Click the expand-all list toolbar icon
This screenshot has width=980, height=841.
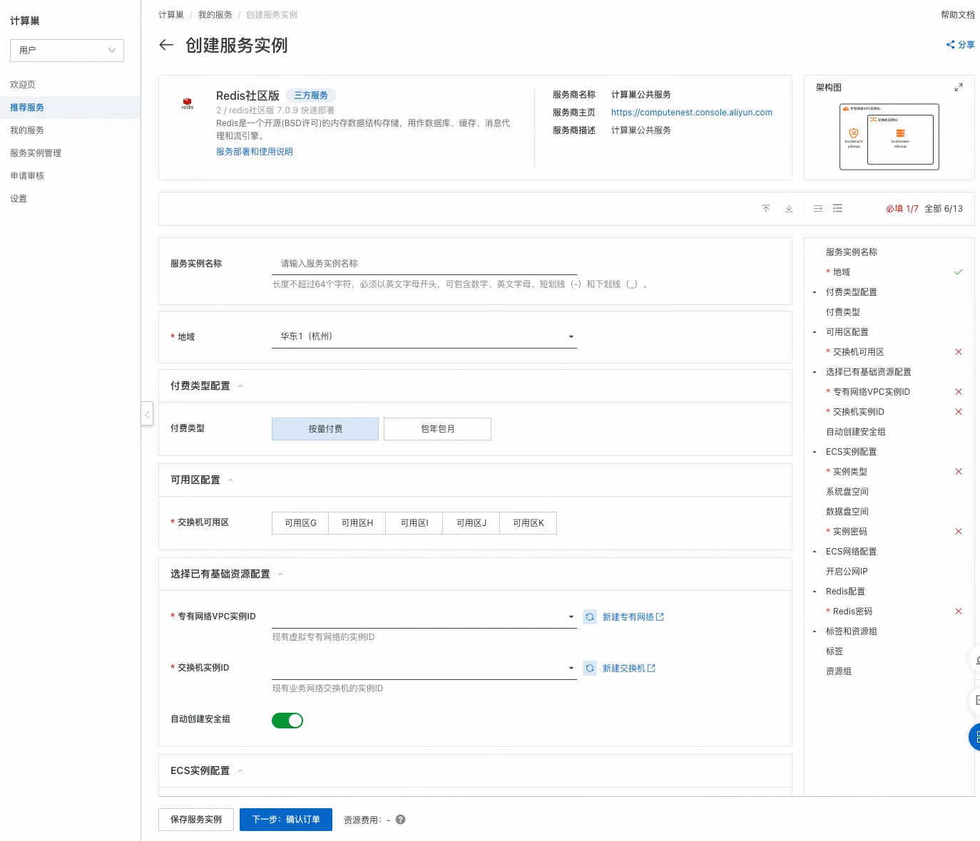[837, 209]
